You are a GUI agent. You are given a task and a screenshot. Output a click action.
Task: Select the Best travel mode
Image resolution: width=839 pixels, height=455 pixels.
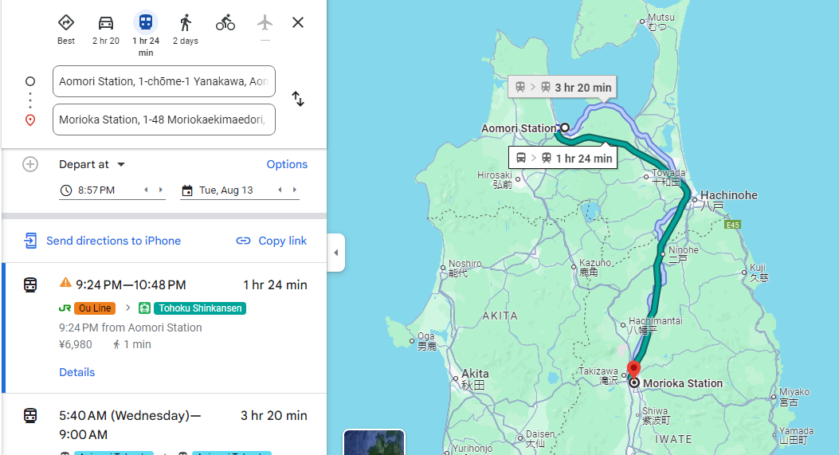(66, 29)
